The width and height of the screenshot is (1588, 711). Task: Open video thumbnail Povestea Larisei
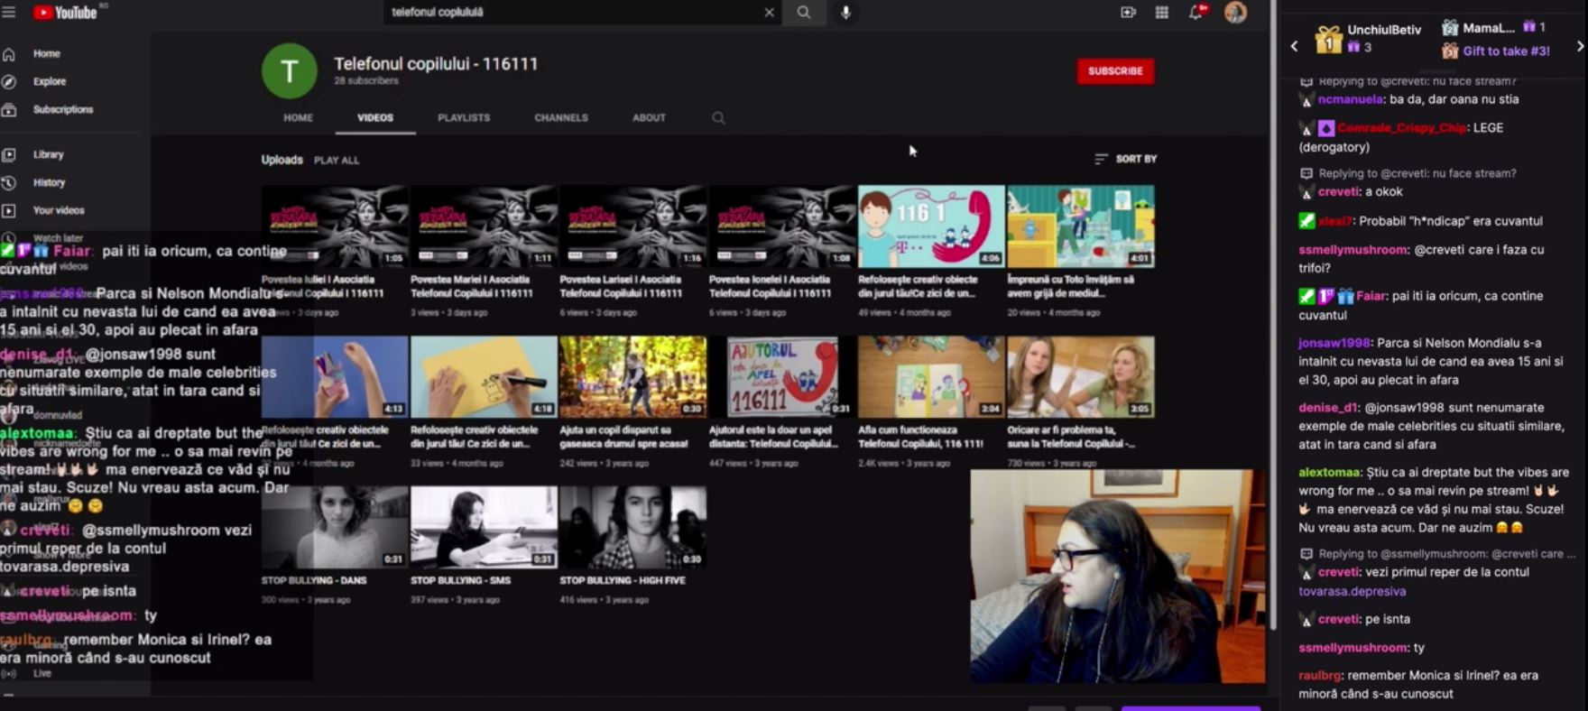633,226
